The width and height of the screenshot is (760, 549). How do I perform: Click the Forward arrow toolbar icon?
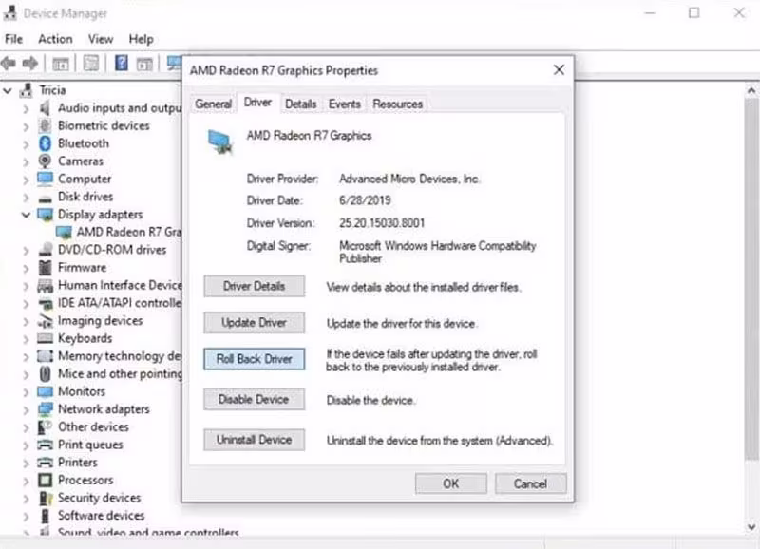[x=30, y=63]
